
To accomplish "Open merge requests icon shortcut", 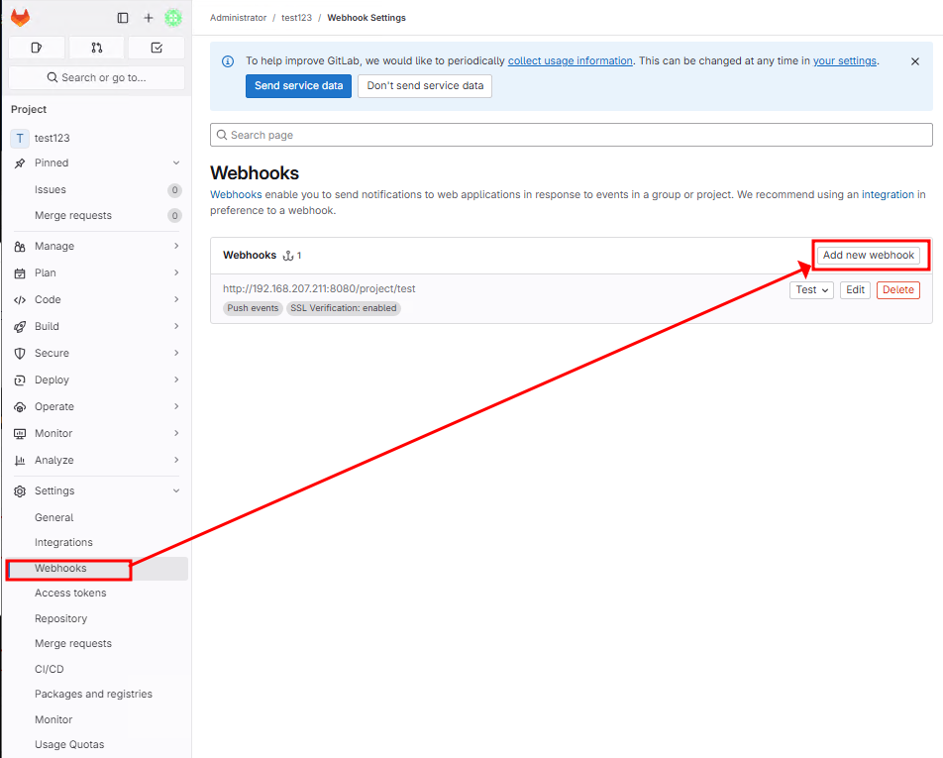I will pos(97,48).
